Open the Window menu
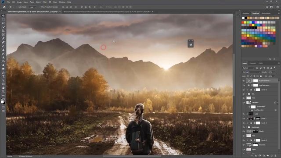 [62, 2]
